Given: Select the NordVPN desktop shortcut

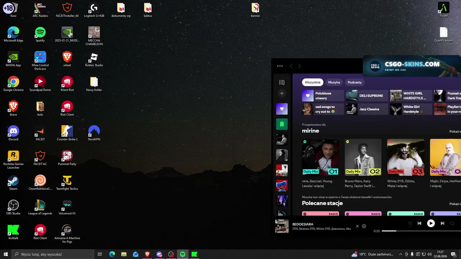Looking at the screenshot, I should tap(94, 133).
